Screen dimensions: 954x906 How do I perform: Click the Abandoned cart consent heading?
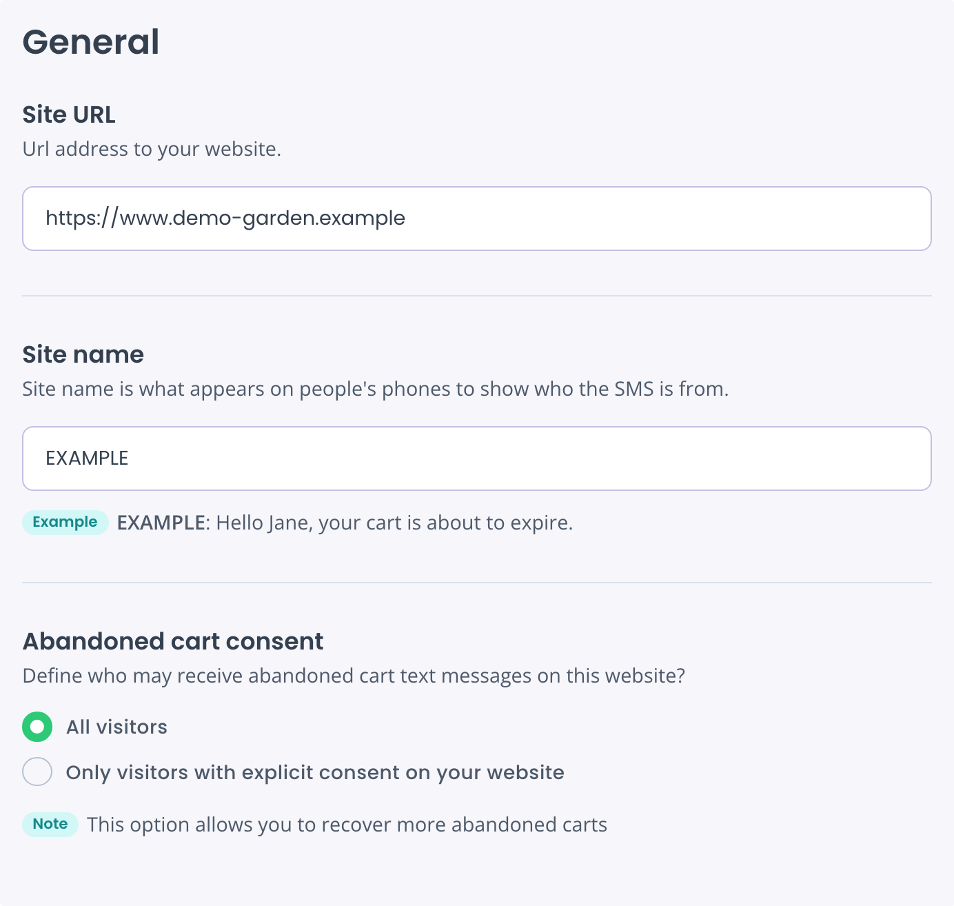point(173,641)
